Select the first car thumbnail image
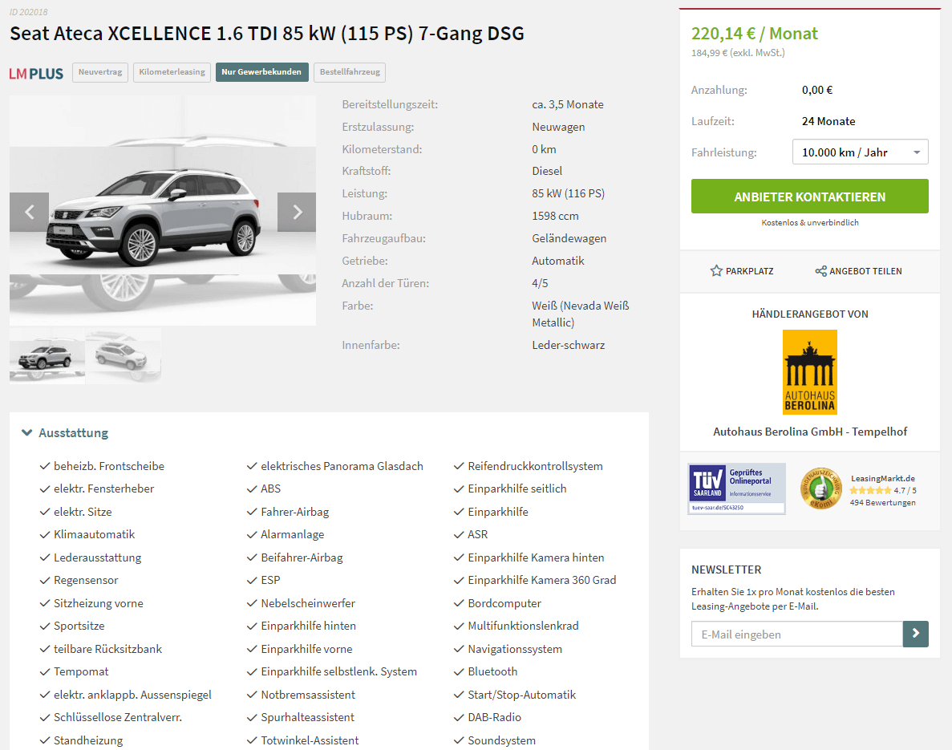Image resolution: width=952 pixels, height=750 pixels. tap(47, 356)
